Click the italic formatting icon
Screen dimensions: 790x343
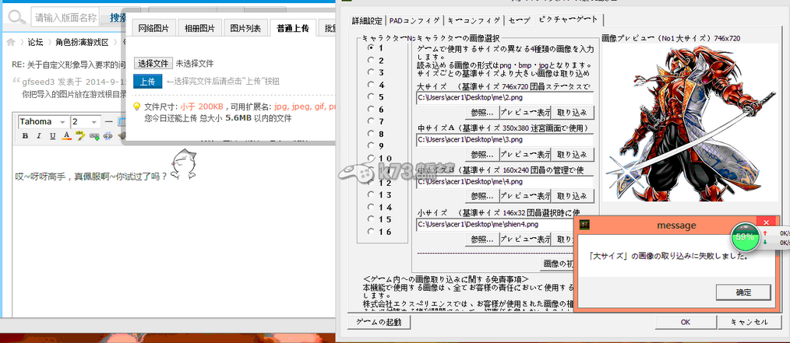(38, 135)
